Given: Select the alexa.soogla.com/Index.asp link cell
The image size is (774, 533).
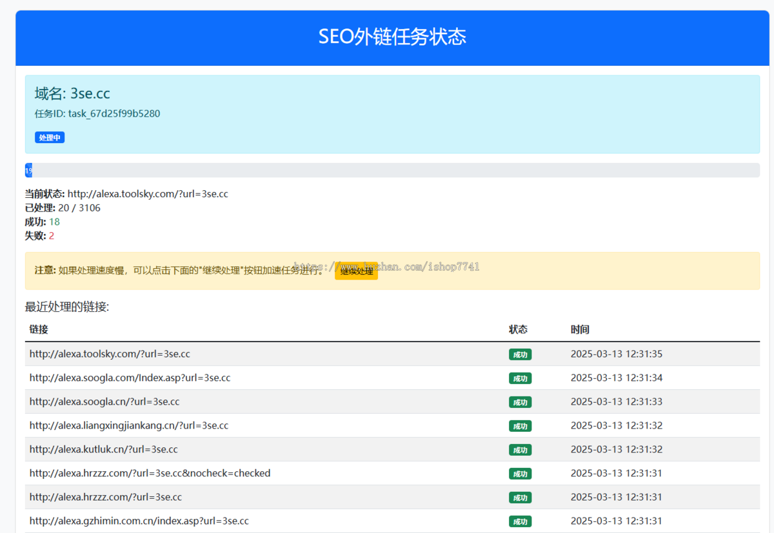Looking at the screenshot, I should pos(130,378).
